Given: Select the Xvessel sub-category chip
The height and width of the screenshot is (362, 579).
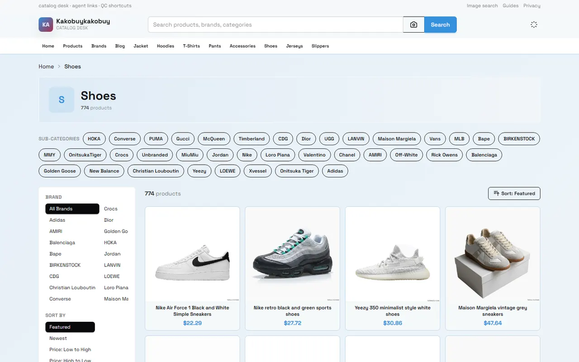Looking at the screenshot, I should [x=258, y=171].
